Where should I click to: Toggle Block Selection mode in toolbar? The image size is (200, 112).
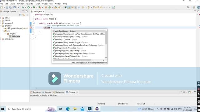(76, 7)
